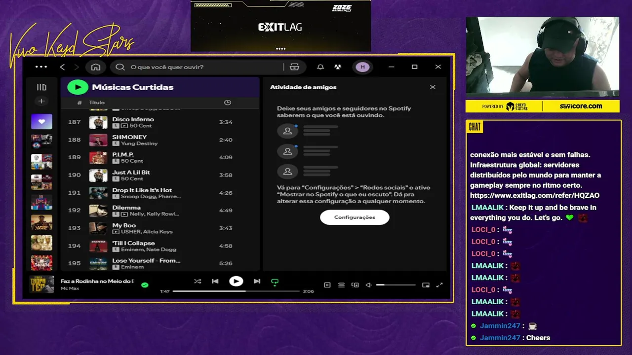Open the sidebar playlist cover below Liked Songs
Viewport: 632px width, 355px height.
click(x=41, y=142)
